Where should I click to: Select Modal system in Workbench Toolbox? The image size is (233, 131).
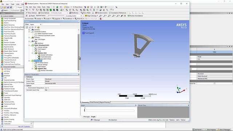pyautogui.click(x=6, y=40)
